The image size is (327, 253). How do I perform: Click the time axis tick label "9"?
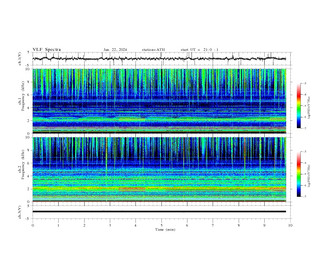pos(264,225)
